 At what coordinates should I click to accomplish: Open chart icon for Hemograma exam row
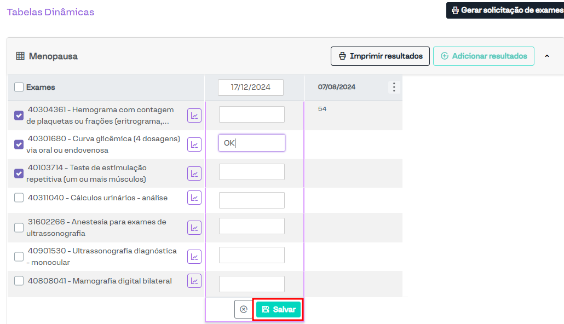[x=194, y=115]
